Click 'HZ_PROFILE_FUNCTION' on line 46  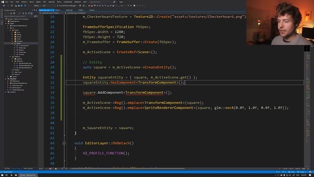103,153
